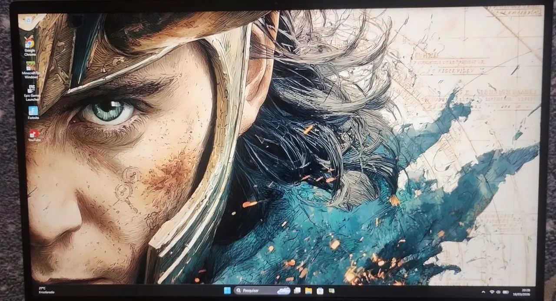The width and height of the screenshot is (556, 301).
Task: Expand the hidden system tray icons
Action: click(483, 291)
